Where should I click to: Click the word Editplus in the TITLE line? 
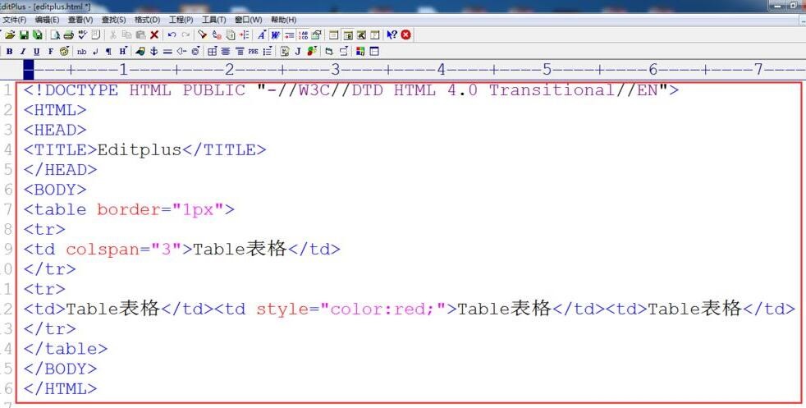tap(140, 150)
